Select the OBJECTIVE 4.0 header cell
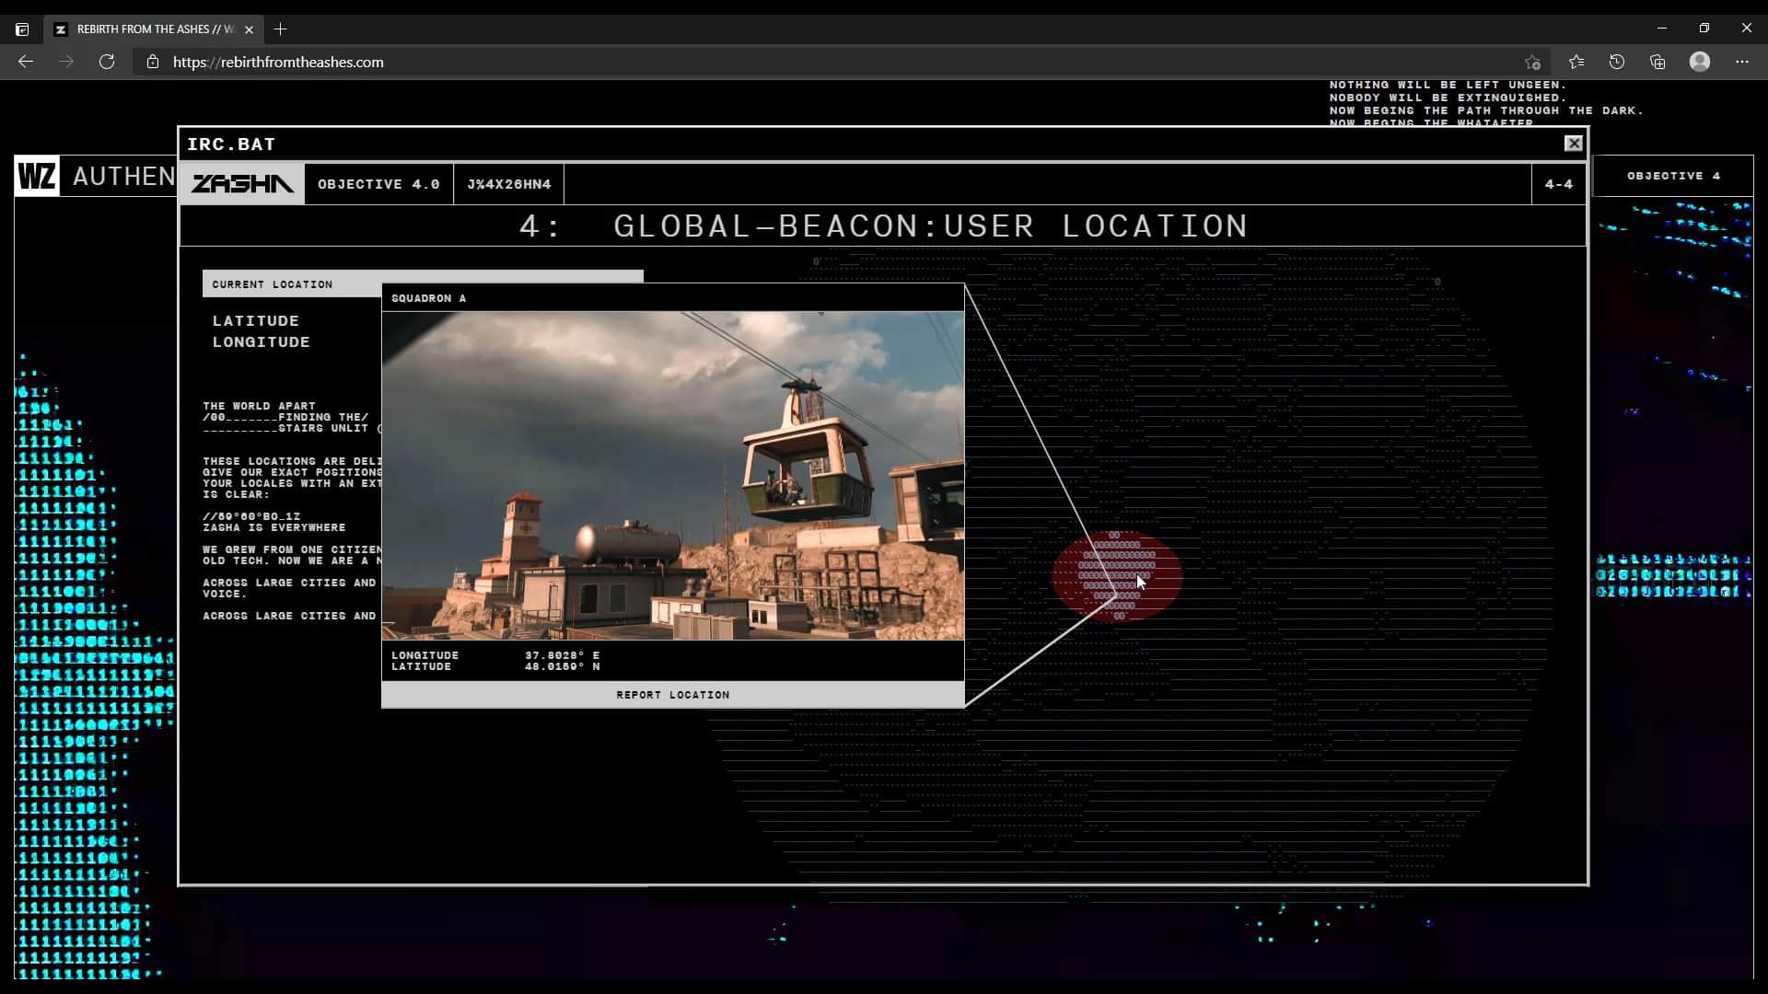Image resolution: width=1768 pixels, height=994 pixels. (378, 184)
